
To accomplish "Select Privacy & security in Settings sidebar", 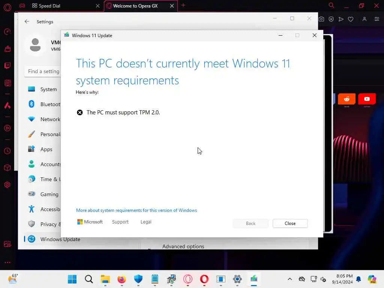I will [x=43, y=224].
